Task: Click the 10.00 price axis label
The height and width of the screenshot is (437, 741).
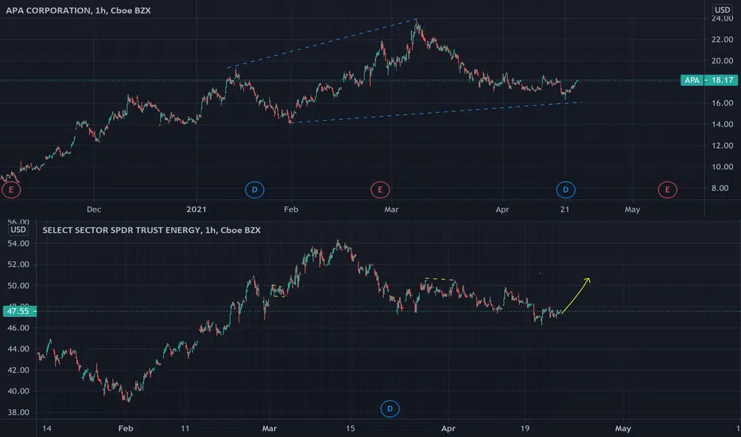Action: point(722,167)
